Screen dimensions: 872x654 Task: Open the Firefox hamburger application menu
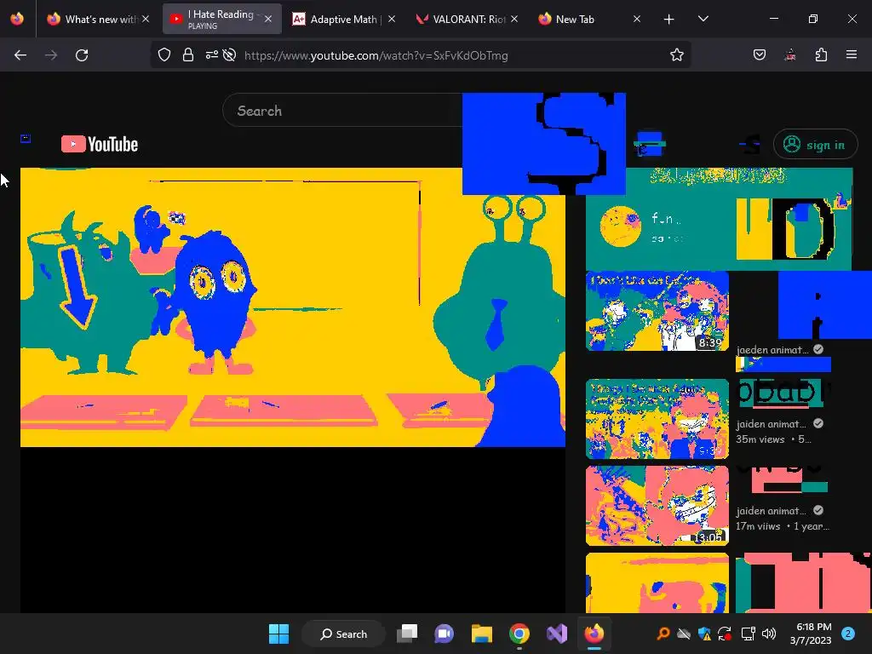pos(851,54)
